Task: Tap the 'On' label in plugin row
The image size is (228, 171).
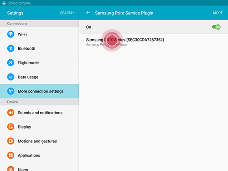Action: pos(88,27)
